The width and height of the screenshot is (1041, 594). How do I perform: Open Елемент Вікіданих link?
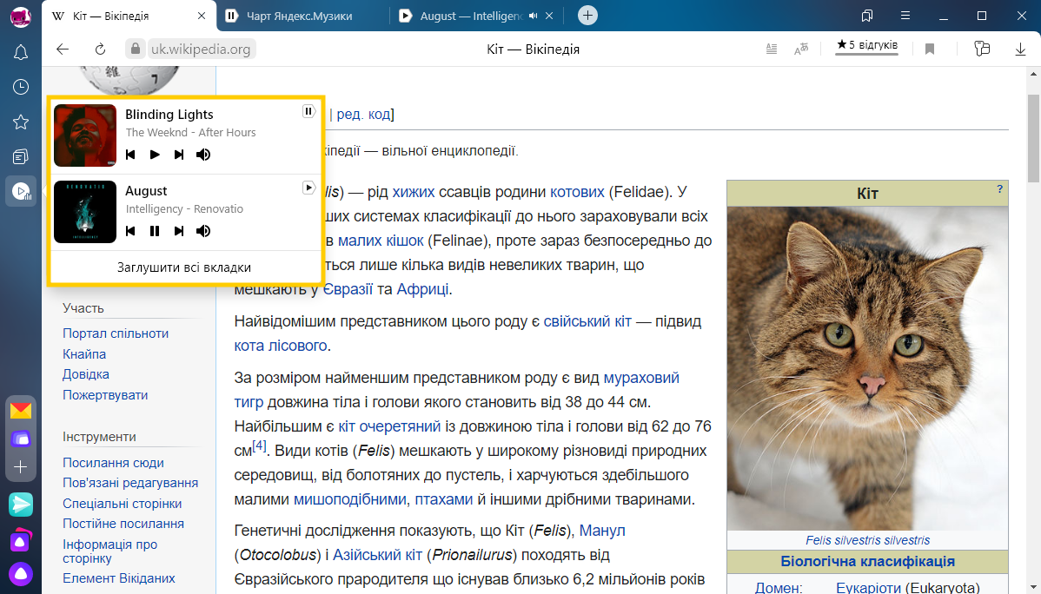point(119,578)
